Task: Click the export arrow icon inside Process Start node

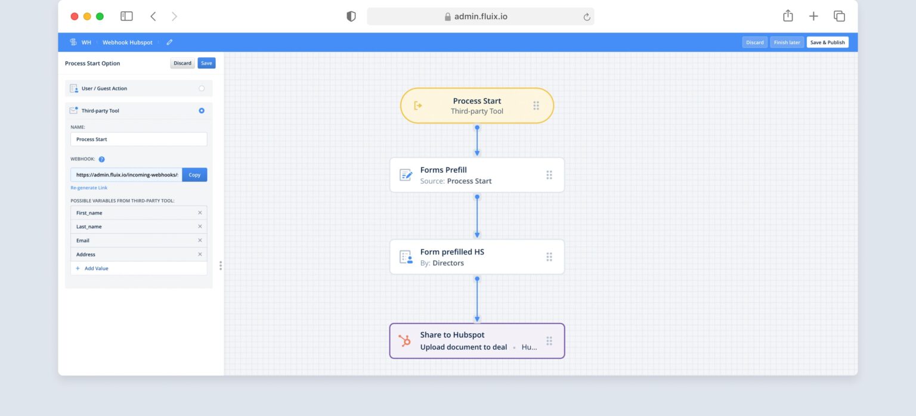Action: (x=417, y=105)
